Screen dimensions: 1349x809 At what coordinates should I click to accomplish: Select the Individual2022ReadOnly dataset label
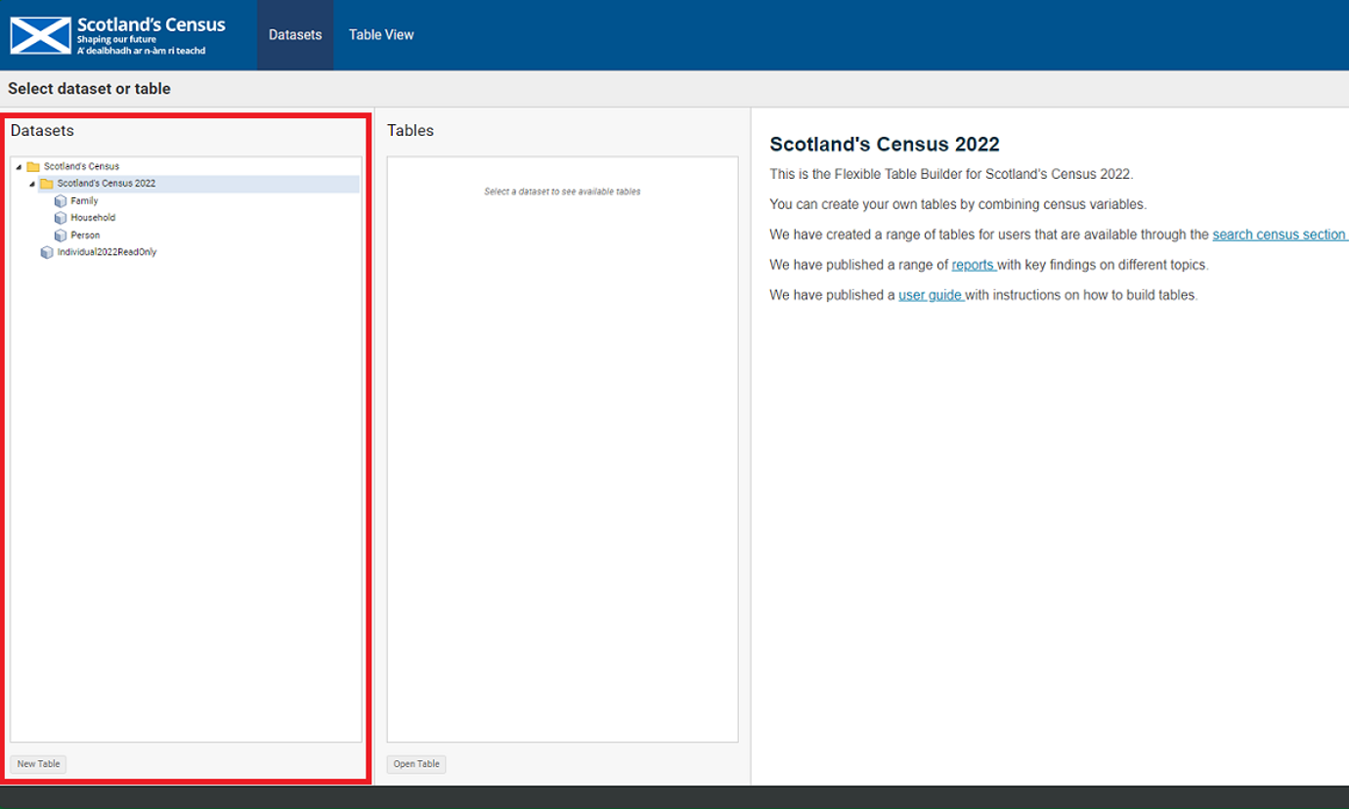(107, 252)
